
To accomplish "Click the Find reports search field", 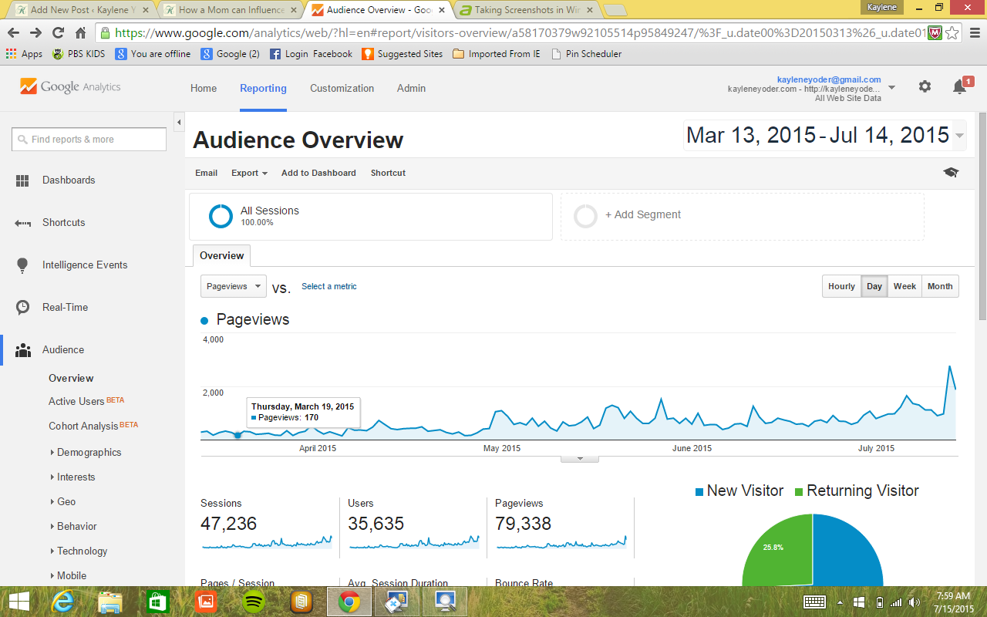I will 89,139.
